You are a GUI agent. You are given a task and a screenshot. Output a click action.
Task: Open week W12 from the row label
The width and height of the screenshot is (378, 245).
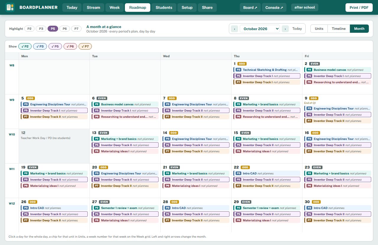pos(12,203)
